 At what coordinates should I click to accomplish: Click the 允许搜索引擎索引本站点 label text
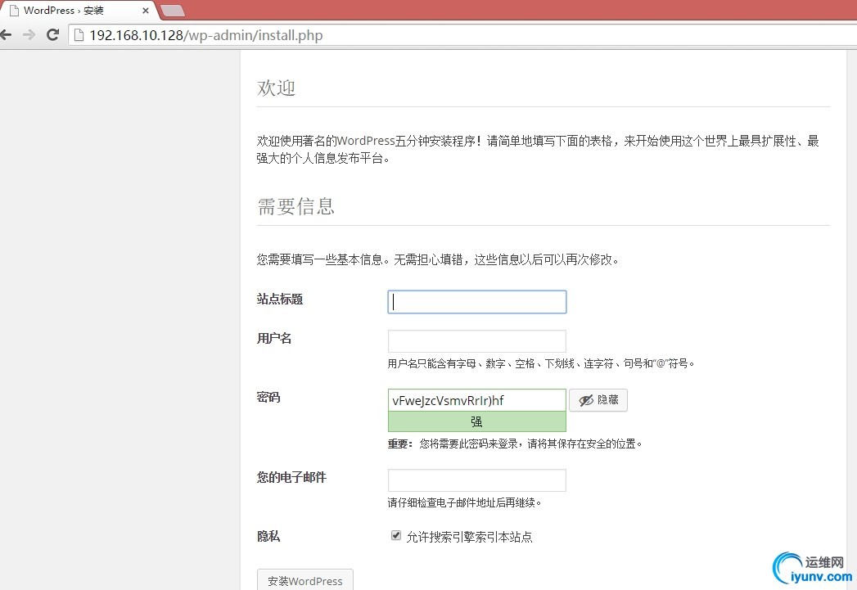tap(469, 537)
